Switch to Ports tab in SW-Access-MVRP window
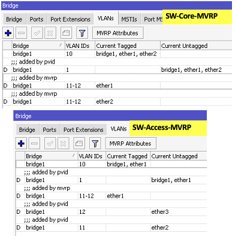 tap(50, 129)
